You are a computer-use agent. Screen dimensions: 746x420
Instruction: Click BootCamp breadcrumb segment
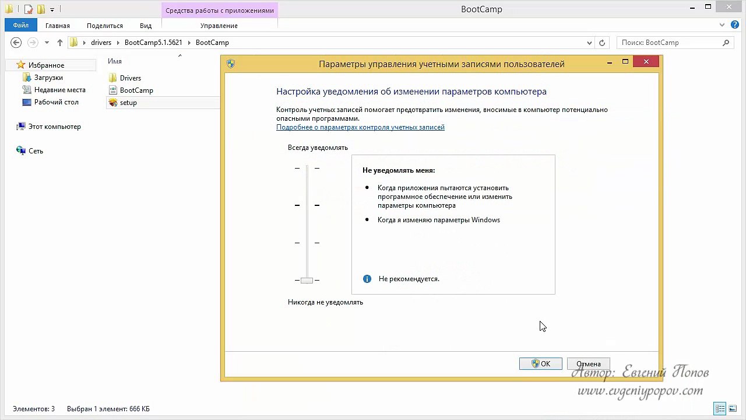coord(212,43)
